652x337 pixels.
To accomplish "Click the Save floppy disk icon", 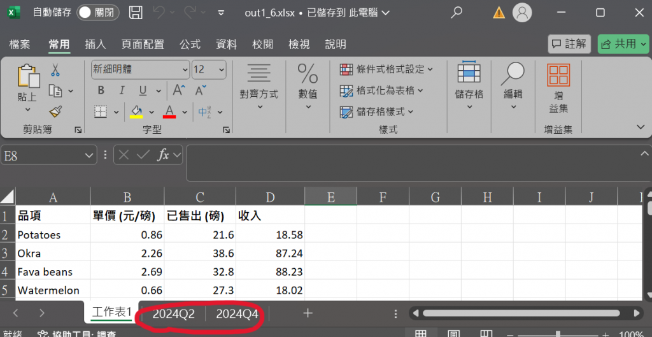I will [136, 13].
